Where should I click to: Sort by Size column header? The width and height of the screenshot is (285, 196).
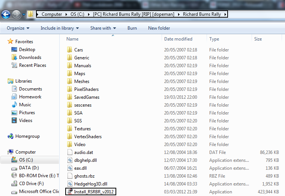point(258,39)
